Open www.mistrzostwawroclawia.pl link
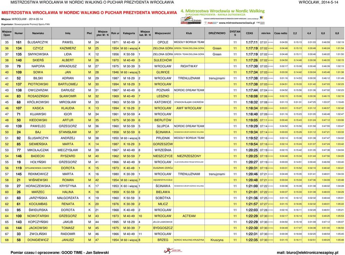 click(237, 23)
